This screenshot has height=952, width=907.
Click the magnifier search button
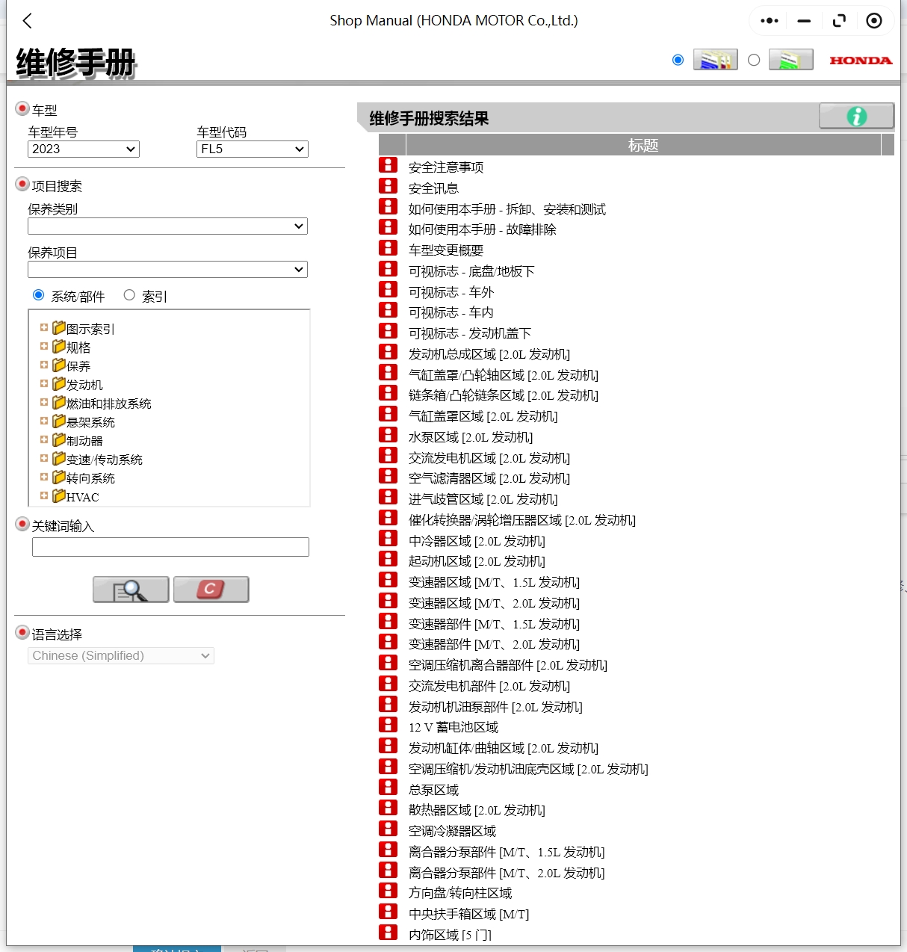[x=130, y=590]
